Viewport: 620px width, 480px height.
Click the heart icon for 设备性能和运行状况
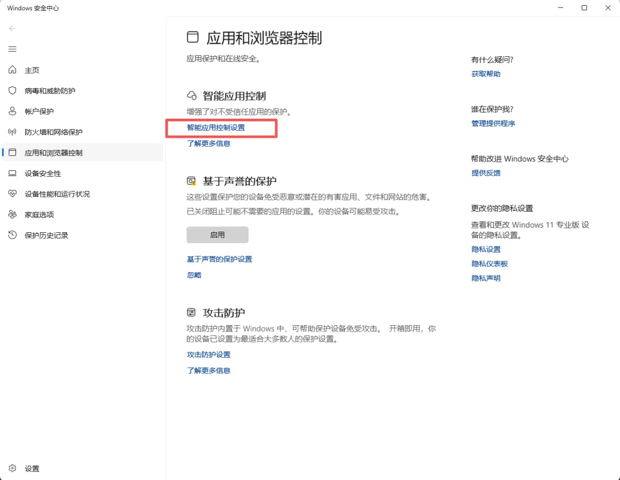[12, 194]
